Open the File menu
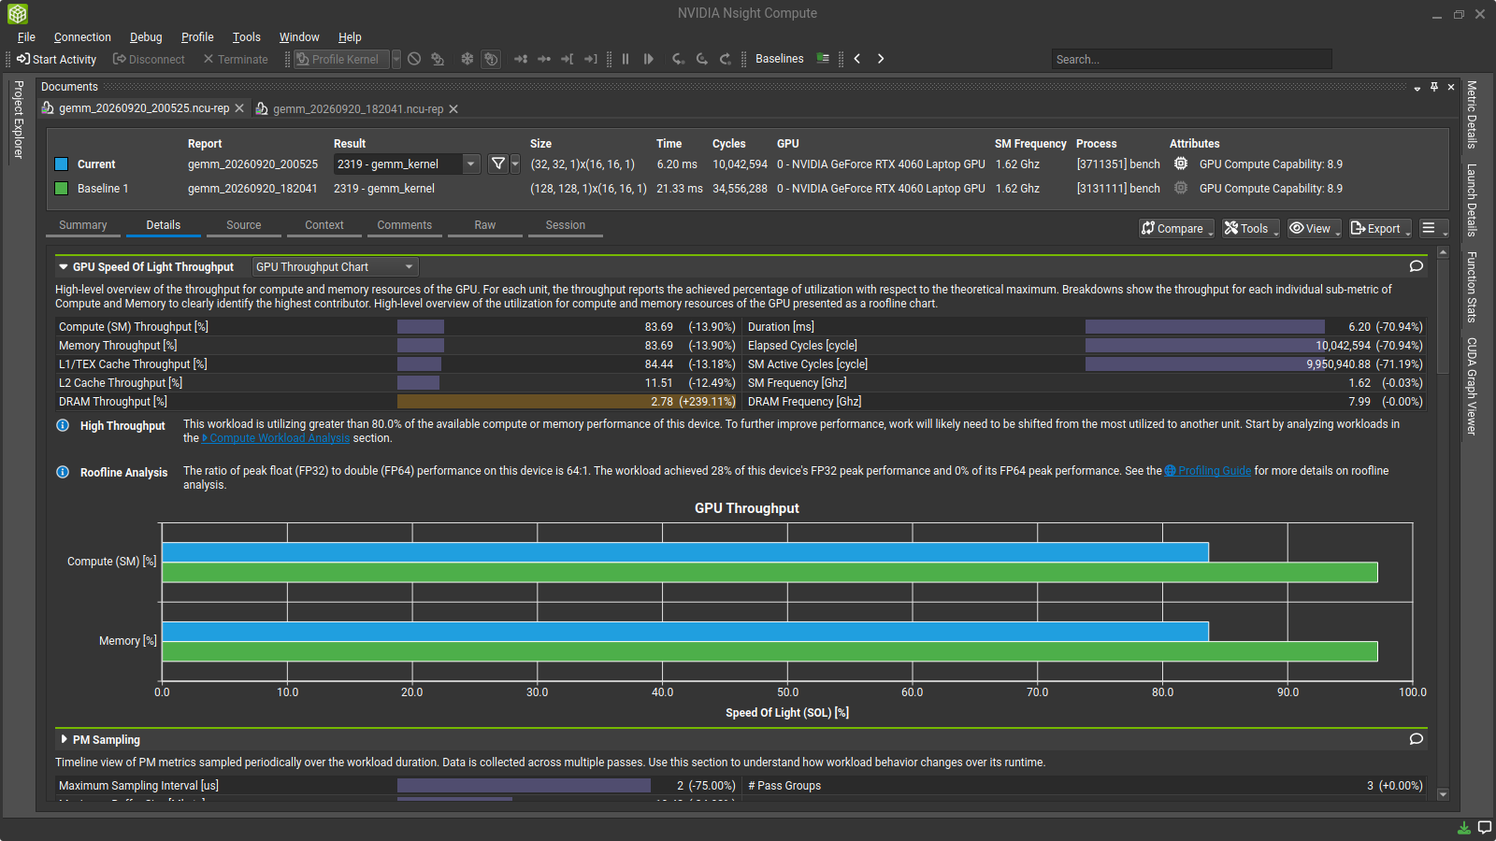The height and width of the screenshot is (841, 1496). coord(26,37)
